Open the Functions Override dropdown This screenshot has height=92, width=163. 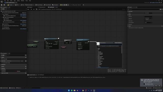(22, 61)
